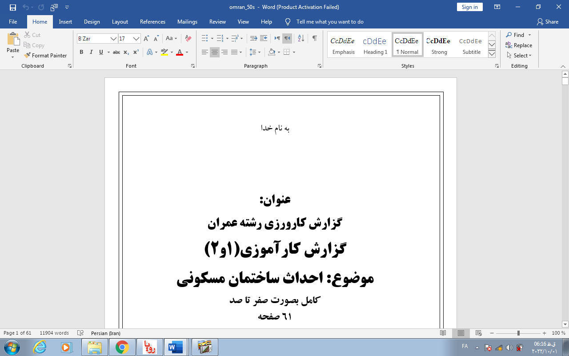Toggle Show/Hide paragraph marks
The image size is (569, 356).
click(x=315, y=39)
